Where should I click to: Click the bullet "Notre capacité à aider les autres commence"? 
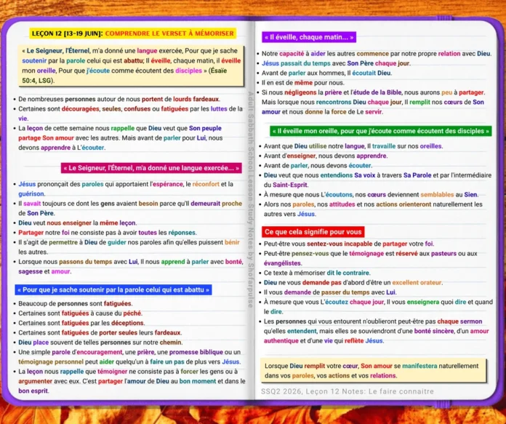coord(377,54)
